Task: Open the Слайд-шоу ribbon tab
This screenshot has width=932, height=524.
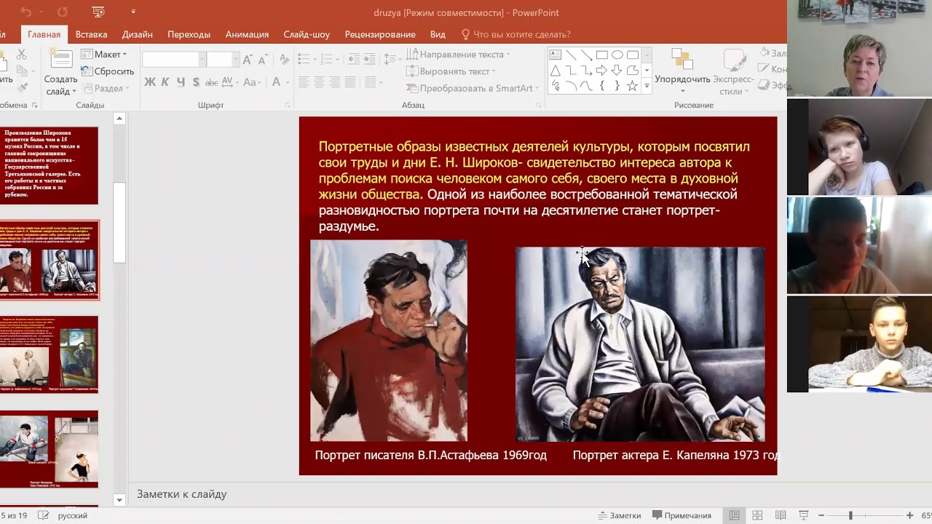Action: tap(307, 34)
